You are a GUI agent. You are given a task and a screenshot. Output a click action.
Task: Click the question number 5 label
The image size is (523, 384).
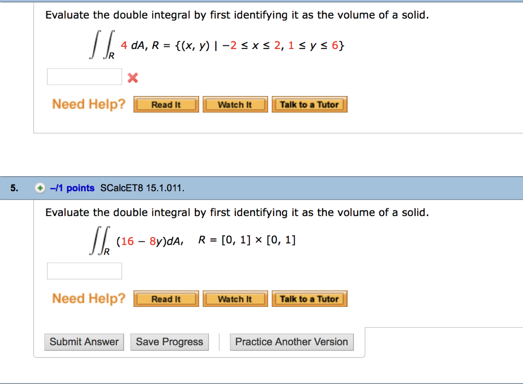coord(14,188)
